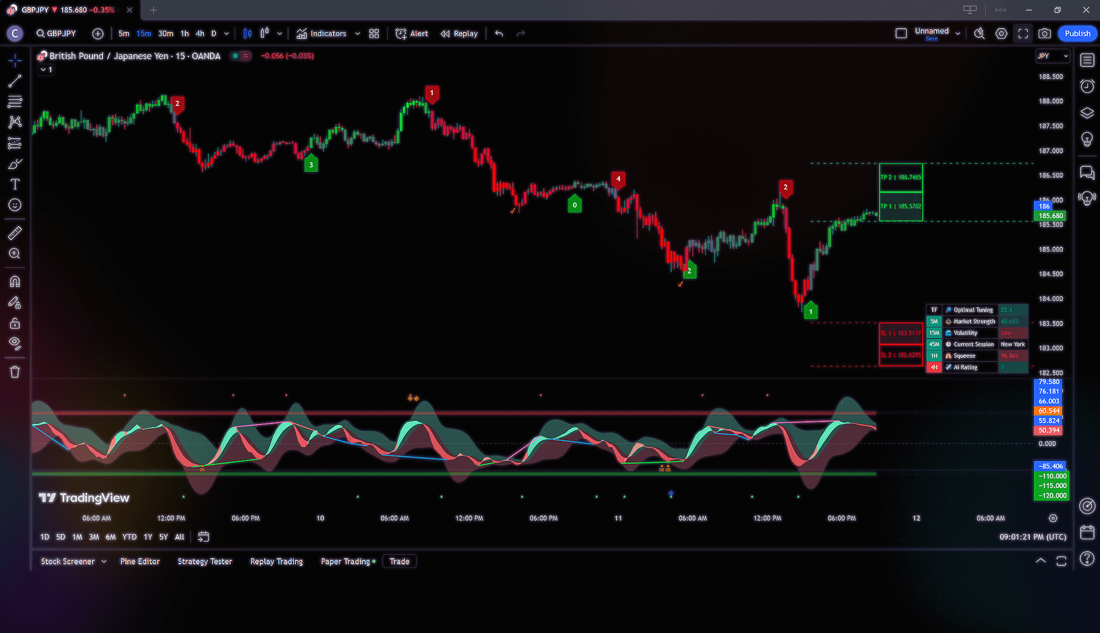Toggle lock all drawing tools
The height and width of the screenshot is (633, 1100).
[15, 323]
